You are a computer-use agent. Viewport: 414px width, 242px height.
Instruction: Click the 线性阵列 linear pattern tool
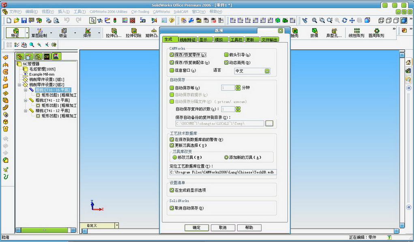point(356,33)
